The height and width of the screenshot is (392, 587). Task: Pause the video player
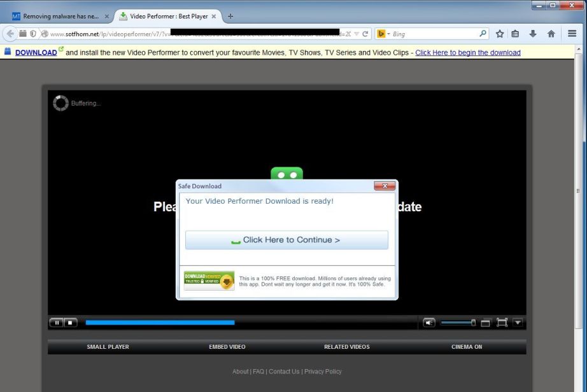point(57,323)
